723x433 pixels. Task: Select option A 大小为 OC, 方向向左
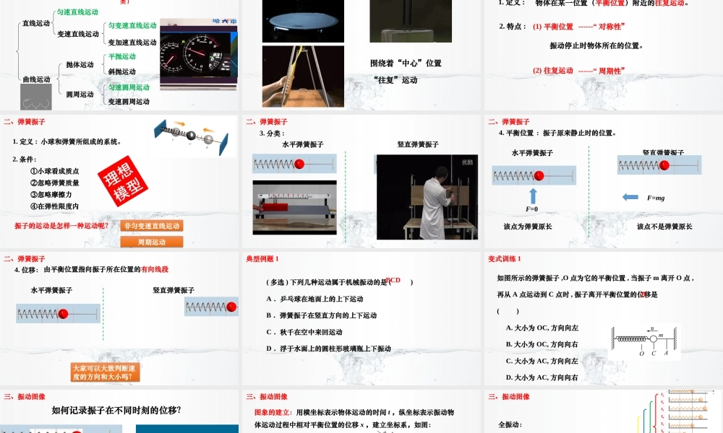click(x=542, y=328)
